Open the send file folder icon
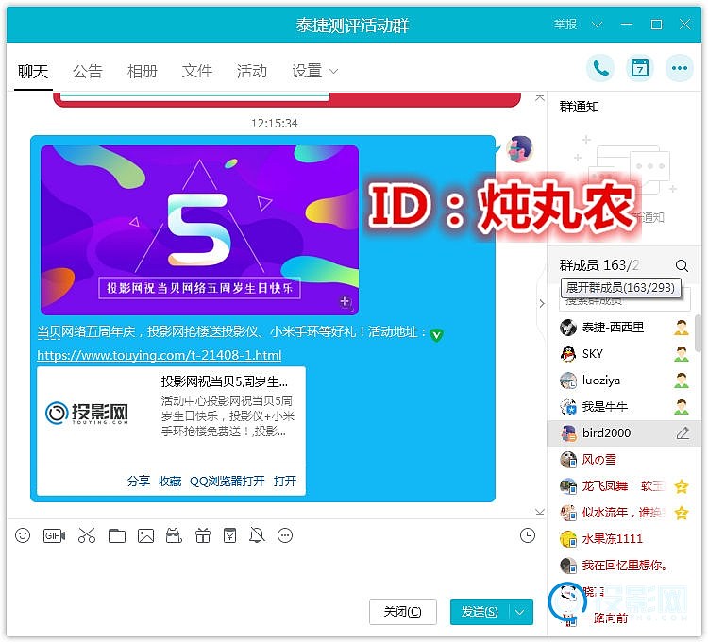 pos(117,535)
